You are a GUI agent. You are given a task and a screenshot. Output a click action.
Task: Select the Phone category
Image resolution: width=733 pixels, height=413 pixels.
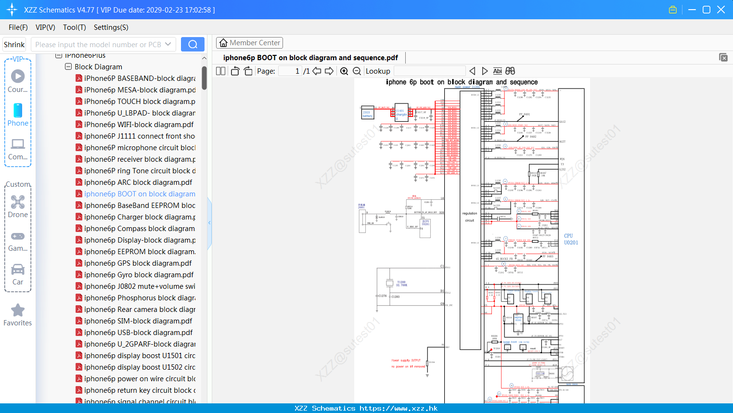[18, 115]
